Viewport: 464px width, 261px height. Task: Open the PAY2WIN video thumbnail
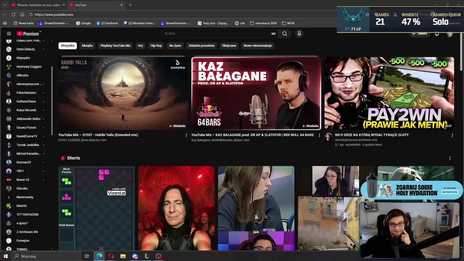389,93
